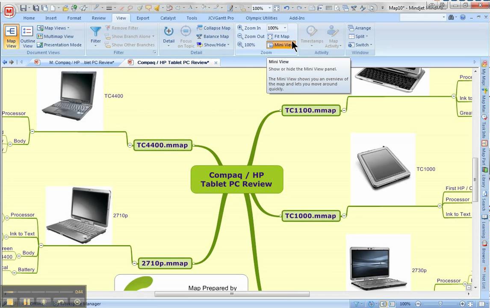Toggle status bar outline view mode
The height and width of the screenshot is (308, 490).
[392, 304]
